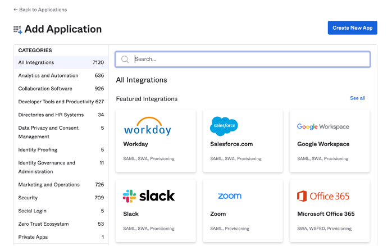Click the Add Application grid icon
This screenshot has height=246, width=392.
pos(18,30)
